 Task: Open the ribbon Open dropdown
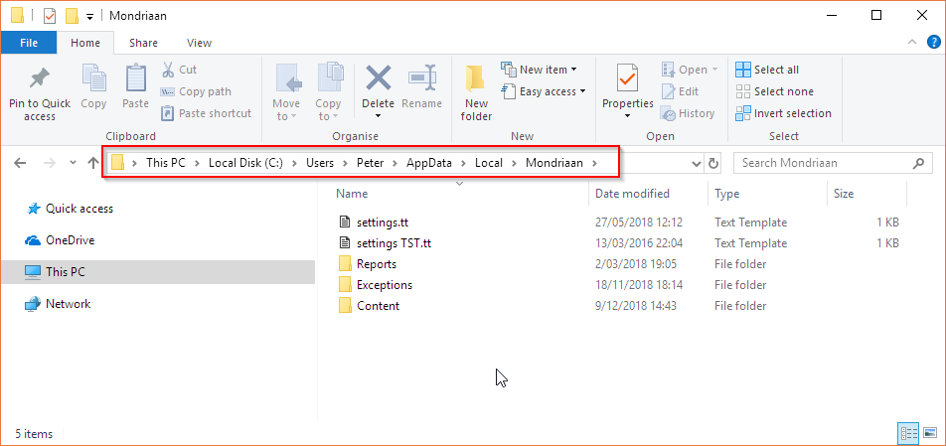tap(690, 70)
